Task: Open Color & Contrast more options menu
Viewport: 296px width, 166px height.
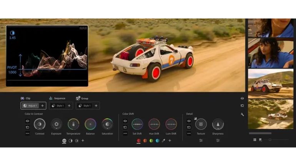Action: pos(27,133)
